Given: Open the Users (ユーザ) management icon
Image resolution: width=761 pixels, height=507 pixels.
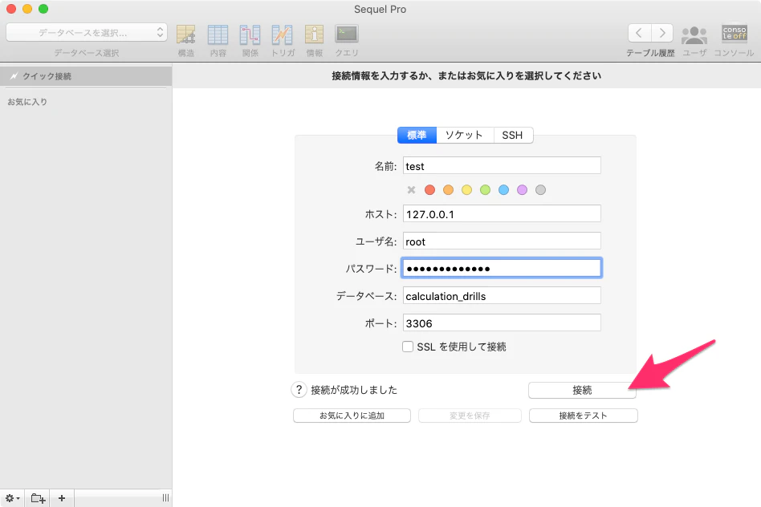Looking at the screenshot, I should [x=694, y=34].
